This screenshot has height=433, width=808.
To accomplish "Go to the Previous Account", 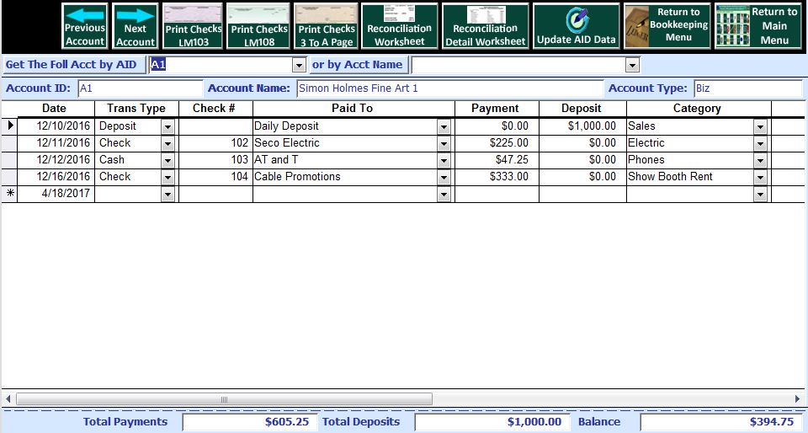I will tap(85, 26).
